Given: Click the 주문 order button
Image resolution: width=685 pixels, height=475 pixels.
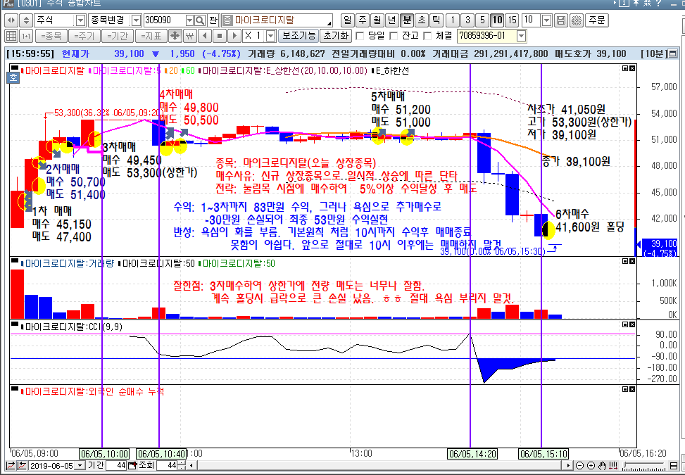Looking at the screenshot, I should [597, 20].
